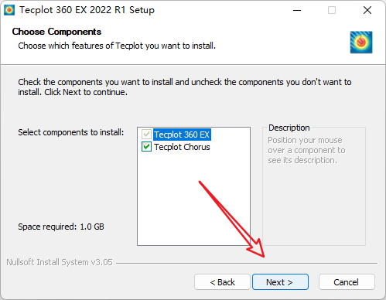Click the 'Space required: 1.0 GB' text
The image size is (386, 300).
pos(61,227)
